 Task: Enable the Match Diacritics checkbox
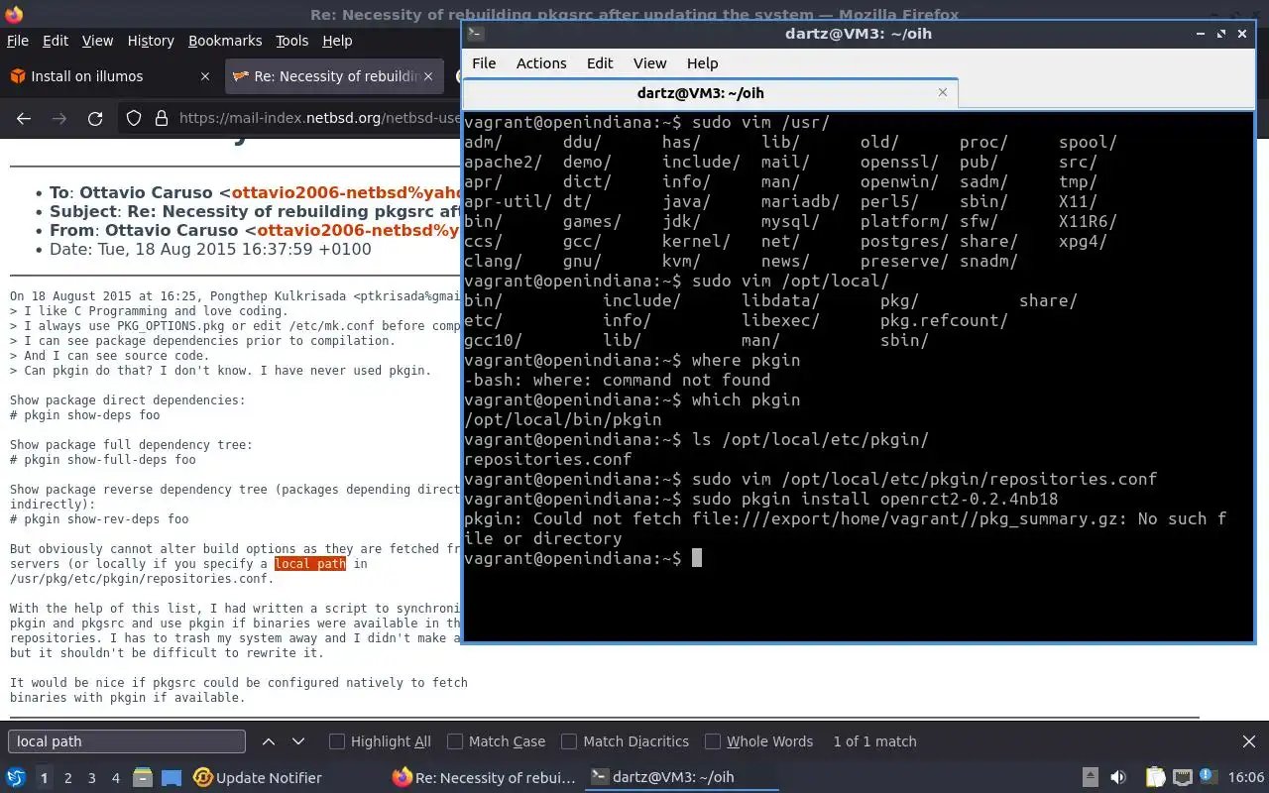pyautogui.click(x=569, y=741)
